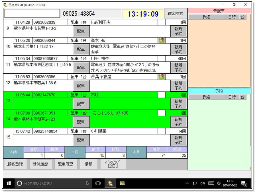Click 新規予約 for row 9
This screenshot has height=192, width=255.
tap(178, 31)
